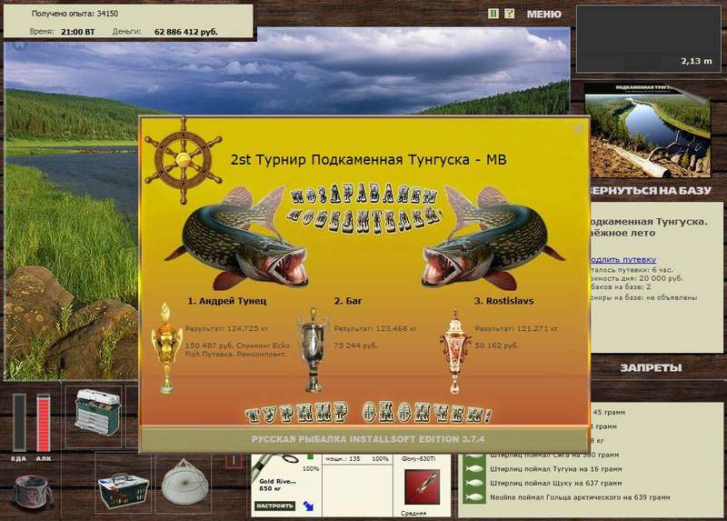The image size is (727, 521).
Task: Click the money amount 62 886 412 руб.
Action: [x=186, y=32]
